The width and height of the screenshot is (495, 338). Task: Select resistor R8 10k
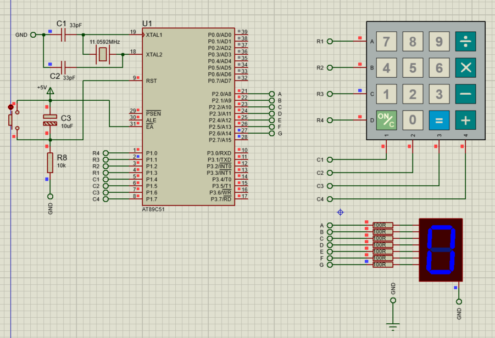[49, 162]
